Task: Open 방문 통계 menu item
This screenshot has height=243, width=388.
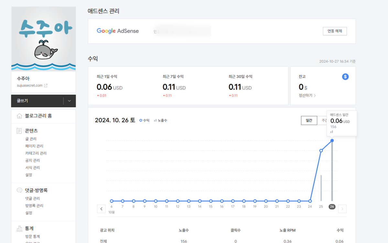Action: click(32, 237)
